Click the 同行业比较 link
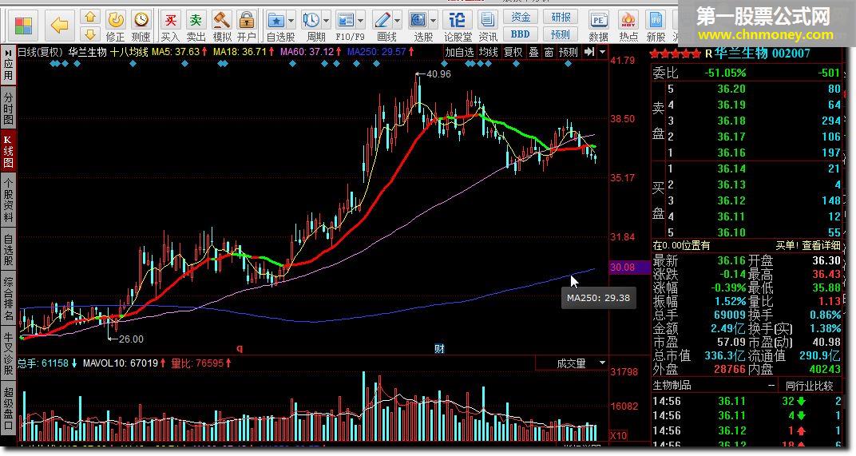 [x=809, y=386]
